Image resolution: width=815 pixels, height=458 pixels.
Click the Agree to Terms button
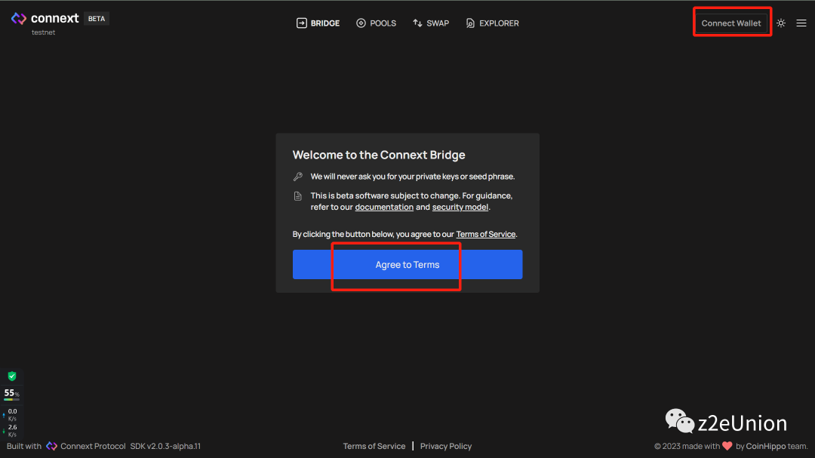[x=407, y=265]
